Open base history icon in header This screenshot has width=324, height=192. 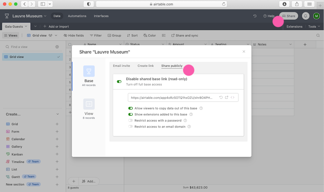(255, 16)
